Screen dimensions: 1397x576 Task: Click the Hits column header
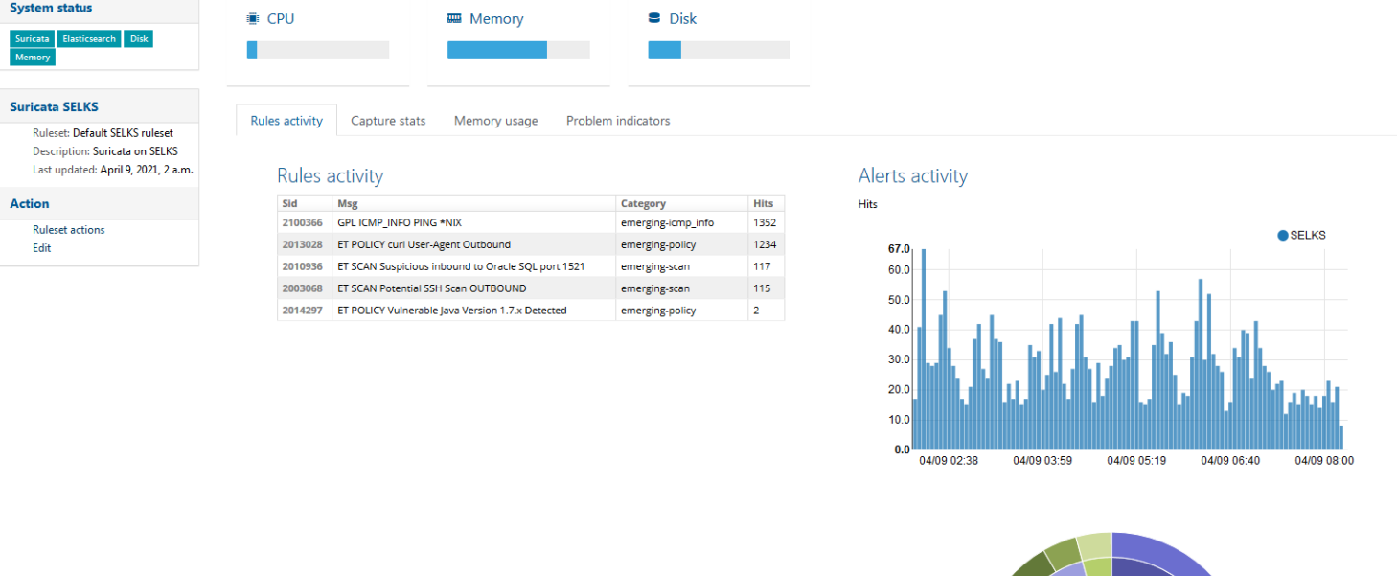coord(767,203)
